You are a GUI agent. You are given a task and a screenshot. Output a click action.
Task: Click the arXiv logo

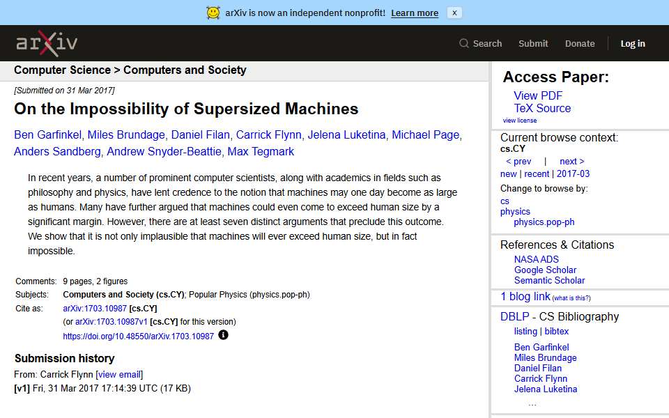click(47, 43)
